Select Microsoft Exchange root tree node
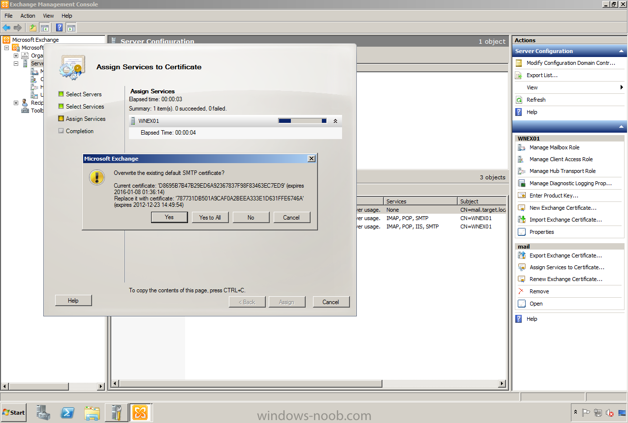The height and width of the screenshot is (423, 628). [35, 40]
